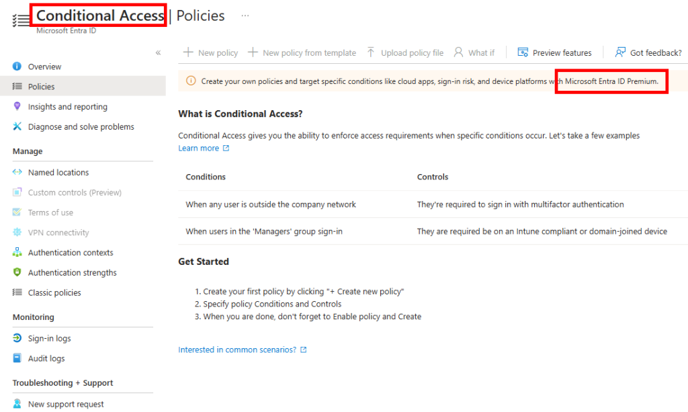Open the What if tool
This screenshot has width=688, height=412.
pyautogui.click(x=474, y=52)
